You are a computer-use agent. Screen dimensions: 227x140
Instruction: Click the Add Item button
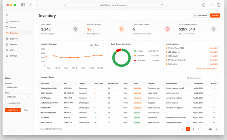coord(215,16)
